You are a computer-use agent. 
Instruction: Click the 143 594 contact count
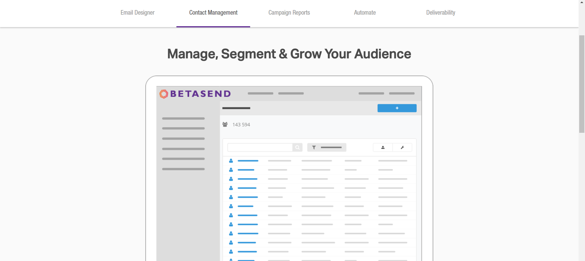pos(241,125)
